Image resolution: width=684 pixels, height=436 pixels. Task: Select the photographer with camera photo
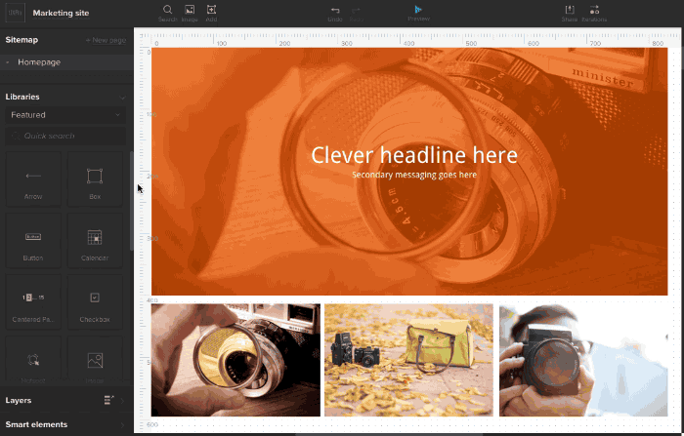tap(583, 360)
